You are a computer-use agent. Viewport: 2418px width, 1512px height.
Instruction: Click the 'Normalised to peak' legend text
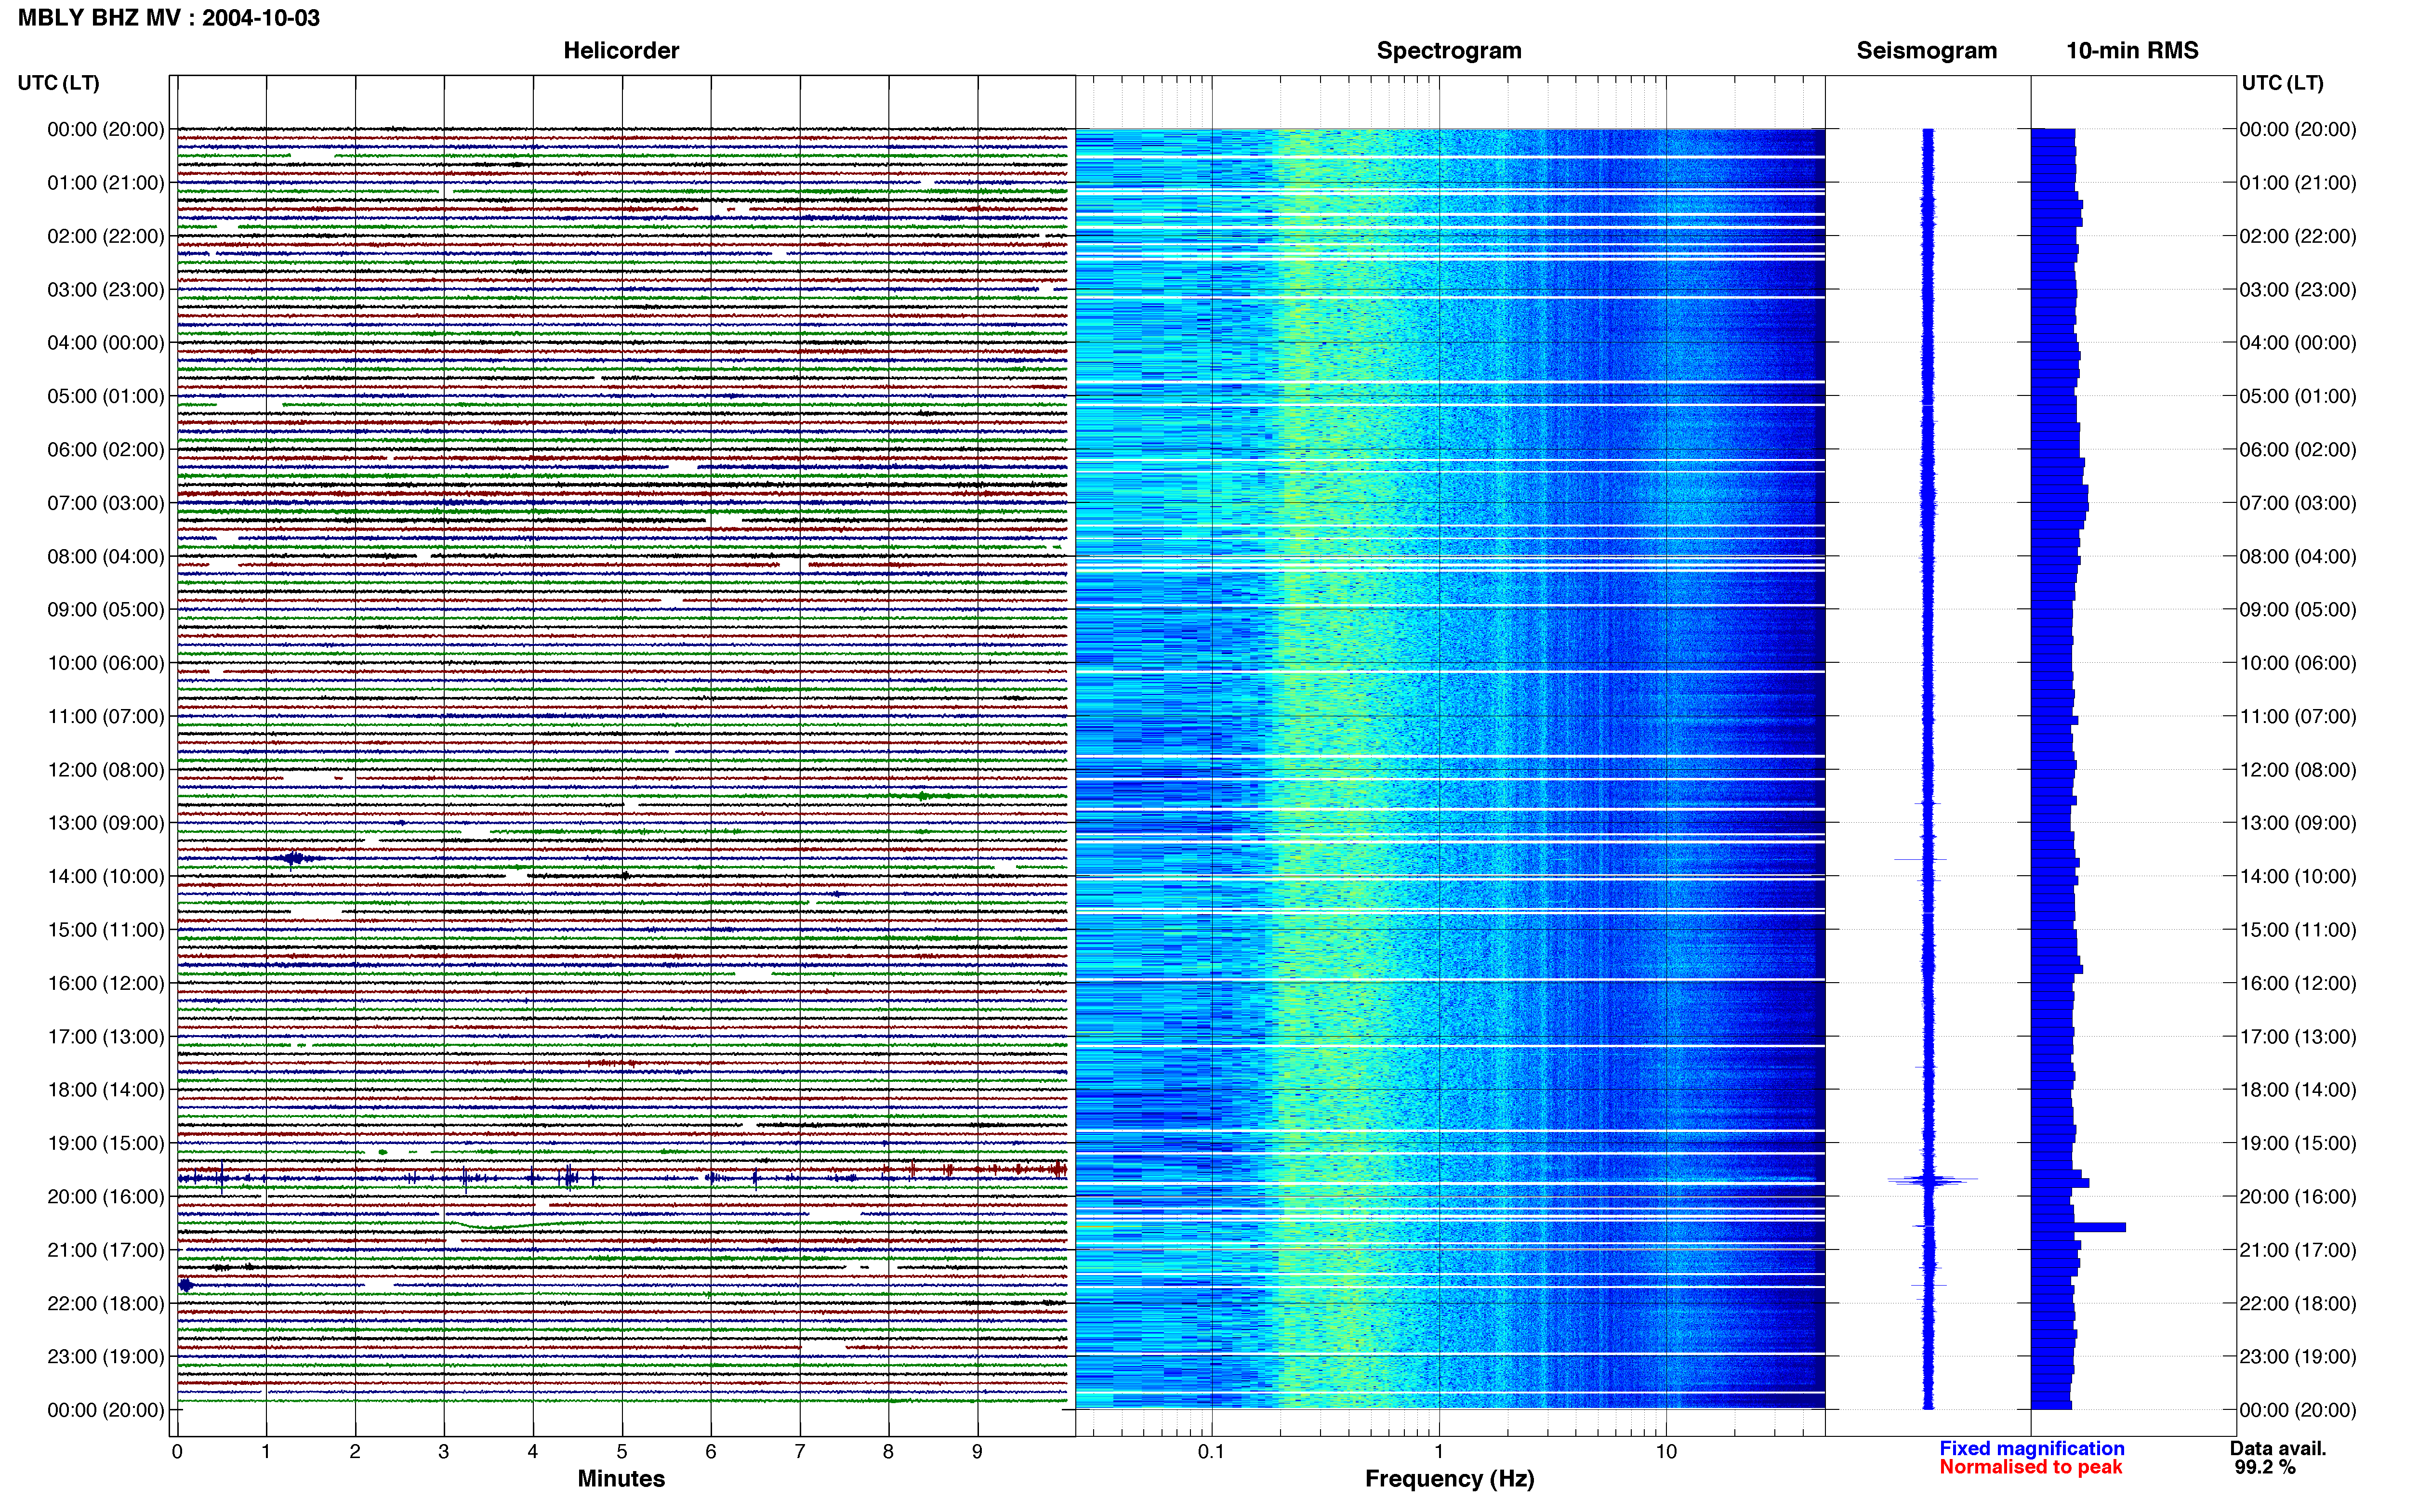[x=2030, y=1467]
